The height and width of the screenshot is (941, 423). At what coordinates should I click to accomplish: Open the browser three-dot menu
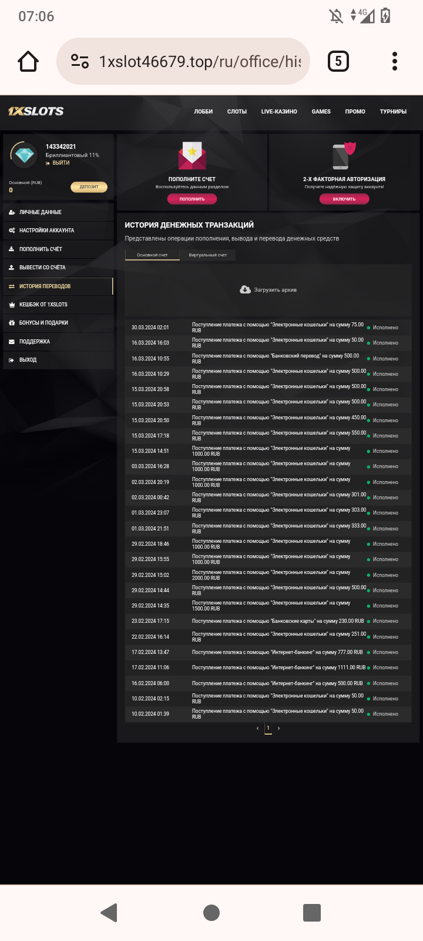tap(395, 61)
